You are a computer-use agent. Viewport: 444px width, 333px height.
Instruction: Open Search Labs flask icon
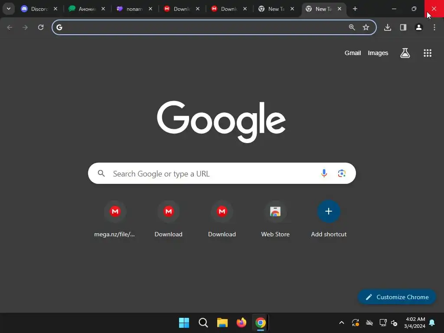tap(405, 53)
